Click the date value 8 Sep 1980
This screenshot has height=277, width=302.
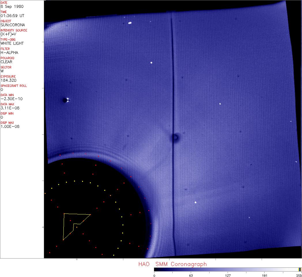coord(12,6)
